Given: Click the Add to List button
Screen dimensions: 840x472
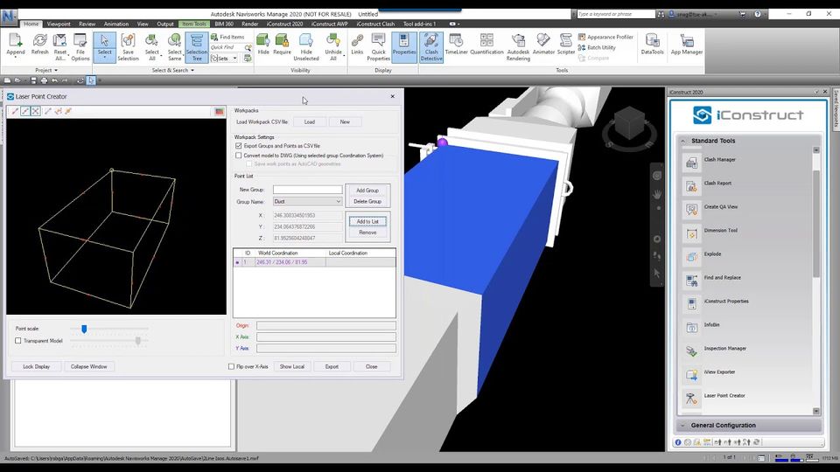Looking at the screenshot, I should [x=367, y=221].
